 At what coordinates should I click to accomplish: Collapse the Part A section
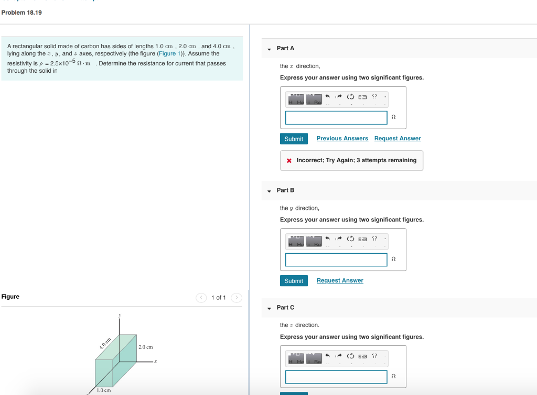pos(269,49)
